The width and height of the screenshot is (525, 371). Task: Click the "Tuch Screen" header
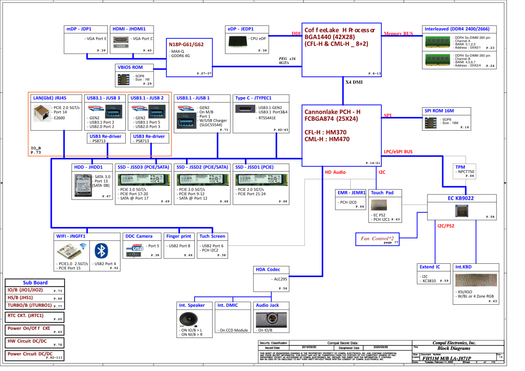coord(212,236)
